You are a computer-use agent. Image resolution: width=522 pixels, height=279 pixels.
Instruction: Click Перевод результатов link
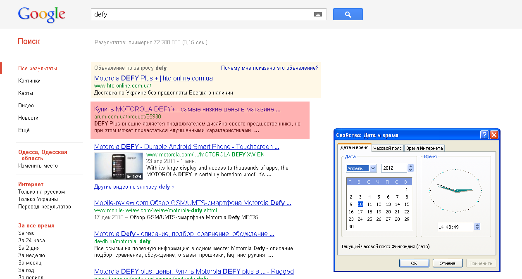click(x=45, y=207)
